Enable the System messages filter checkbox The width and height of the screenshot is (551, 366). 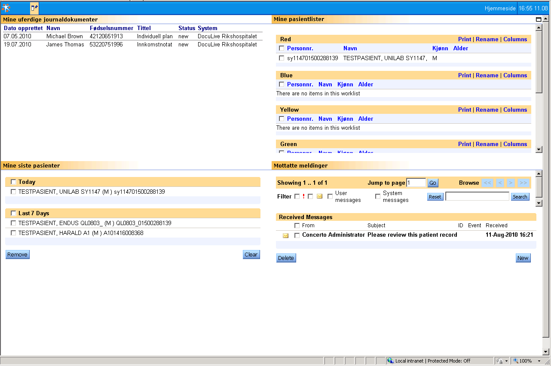[378, 196]
